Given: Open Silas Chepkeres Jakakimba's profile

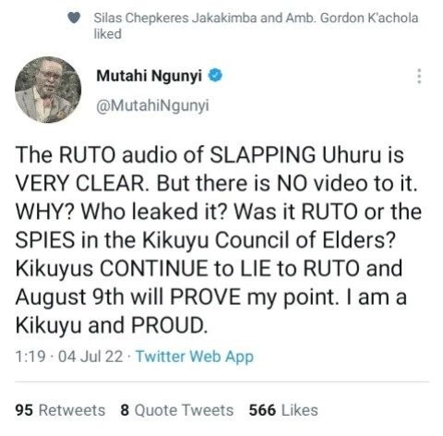Looking at the screenshot, I should [175, 18].
